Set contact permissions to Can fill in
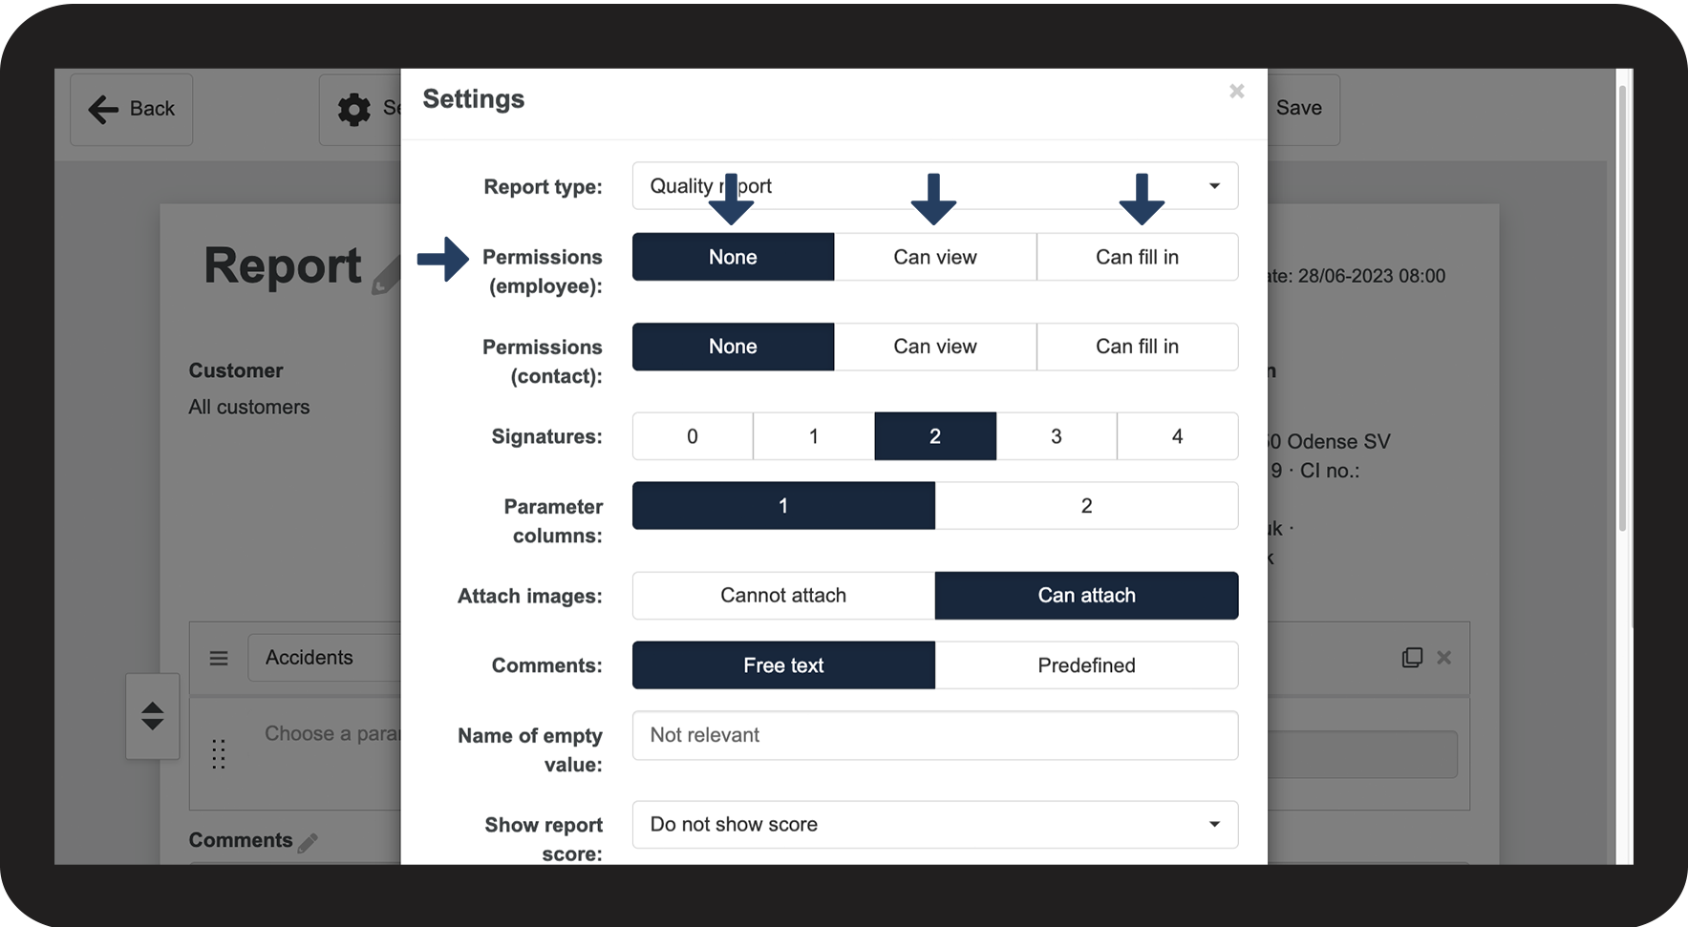The width and height of the screenshot is (1688, 927). [x=1137, y=347]
